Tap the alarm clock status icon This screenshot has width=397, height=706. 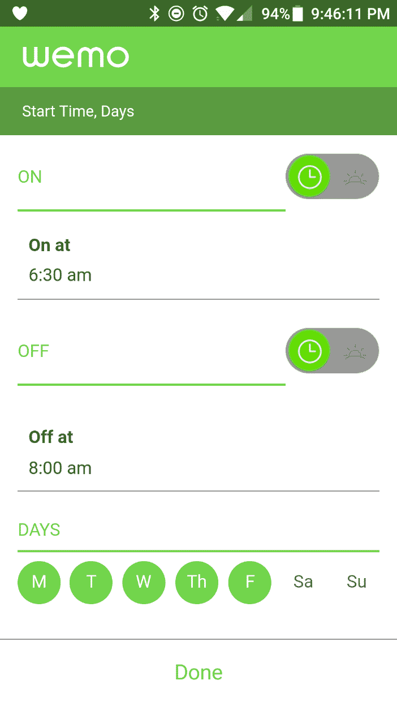[x=200, y=14]
